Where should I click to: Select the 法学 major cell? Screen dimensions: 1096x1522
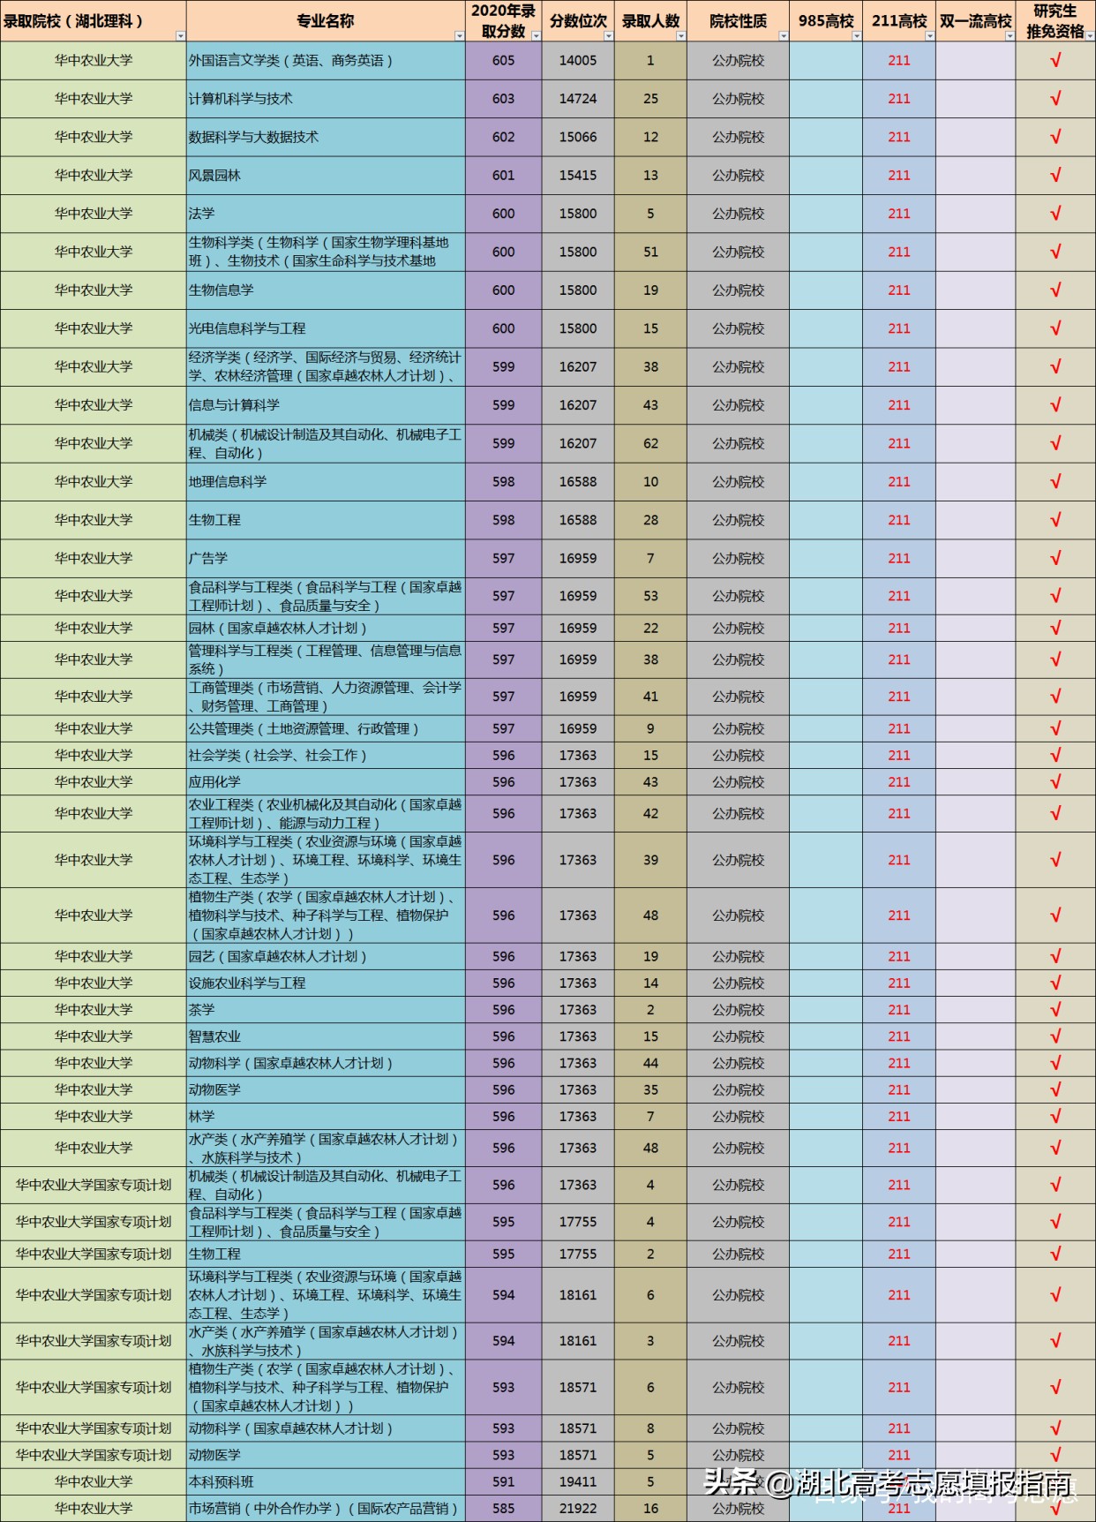(x=326, y=214)
